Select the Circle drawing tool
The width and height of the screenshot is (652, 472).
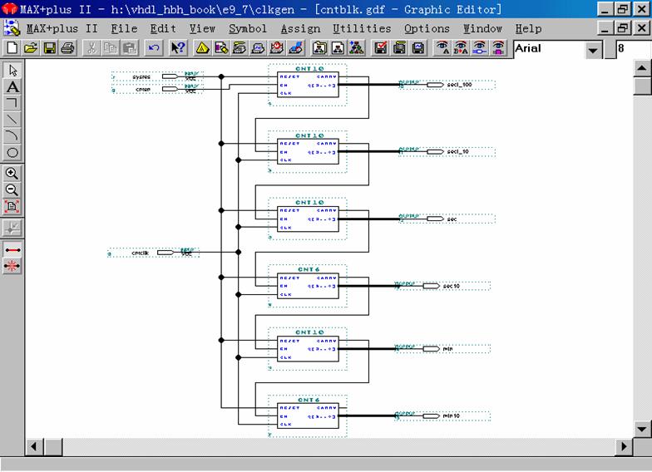[12, 153]
